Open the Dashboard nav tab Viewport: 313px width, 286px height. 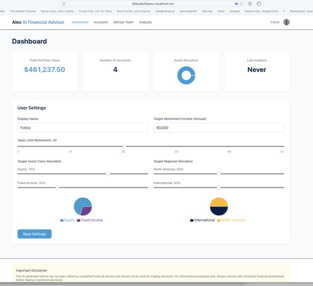click(80, 22)
